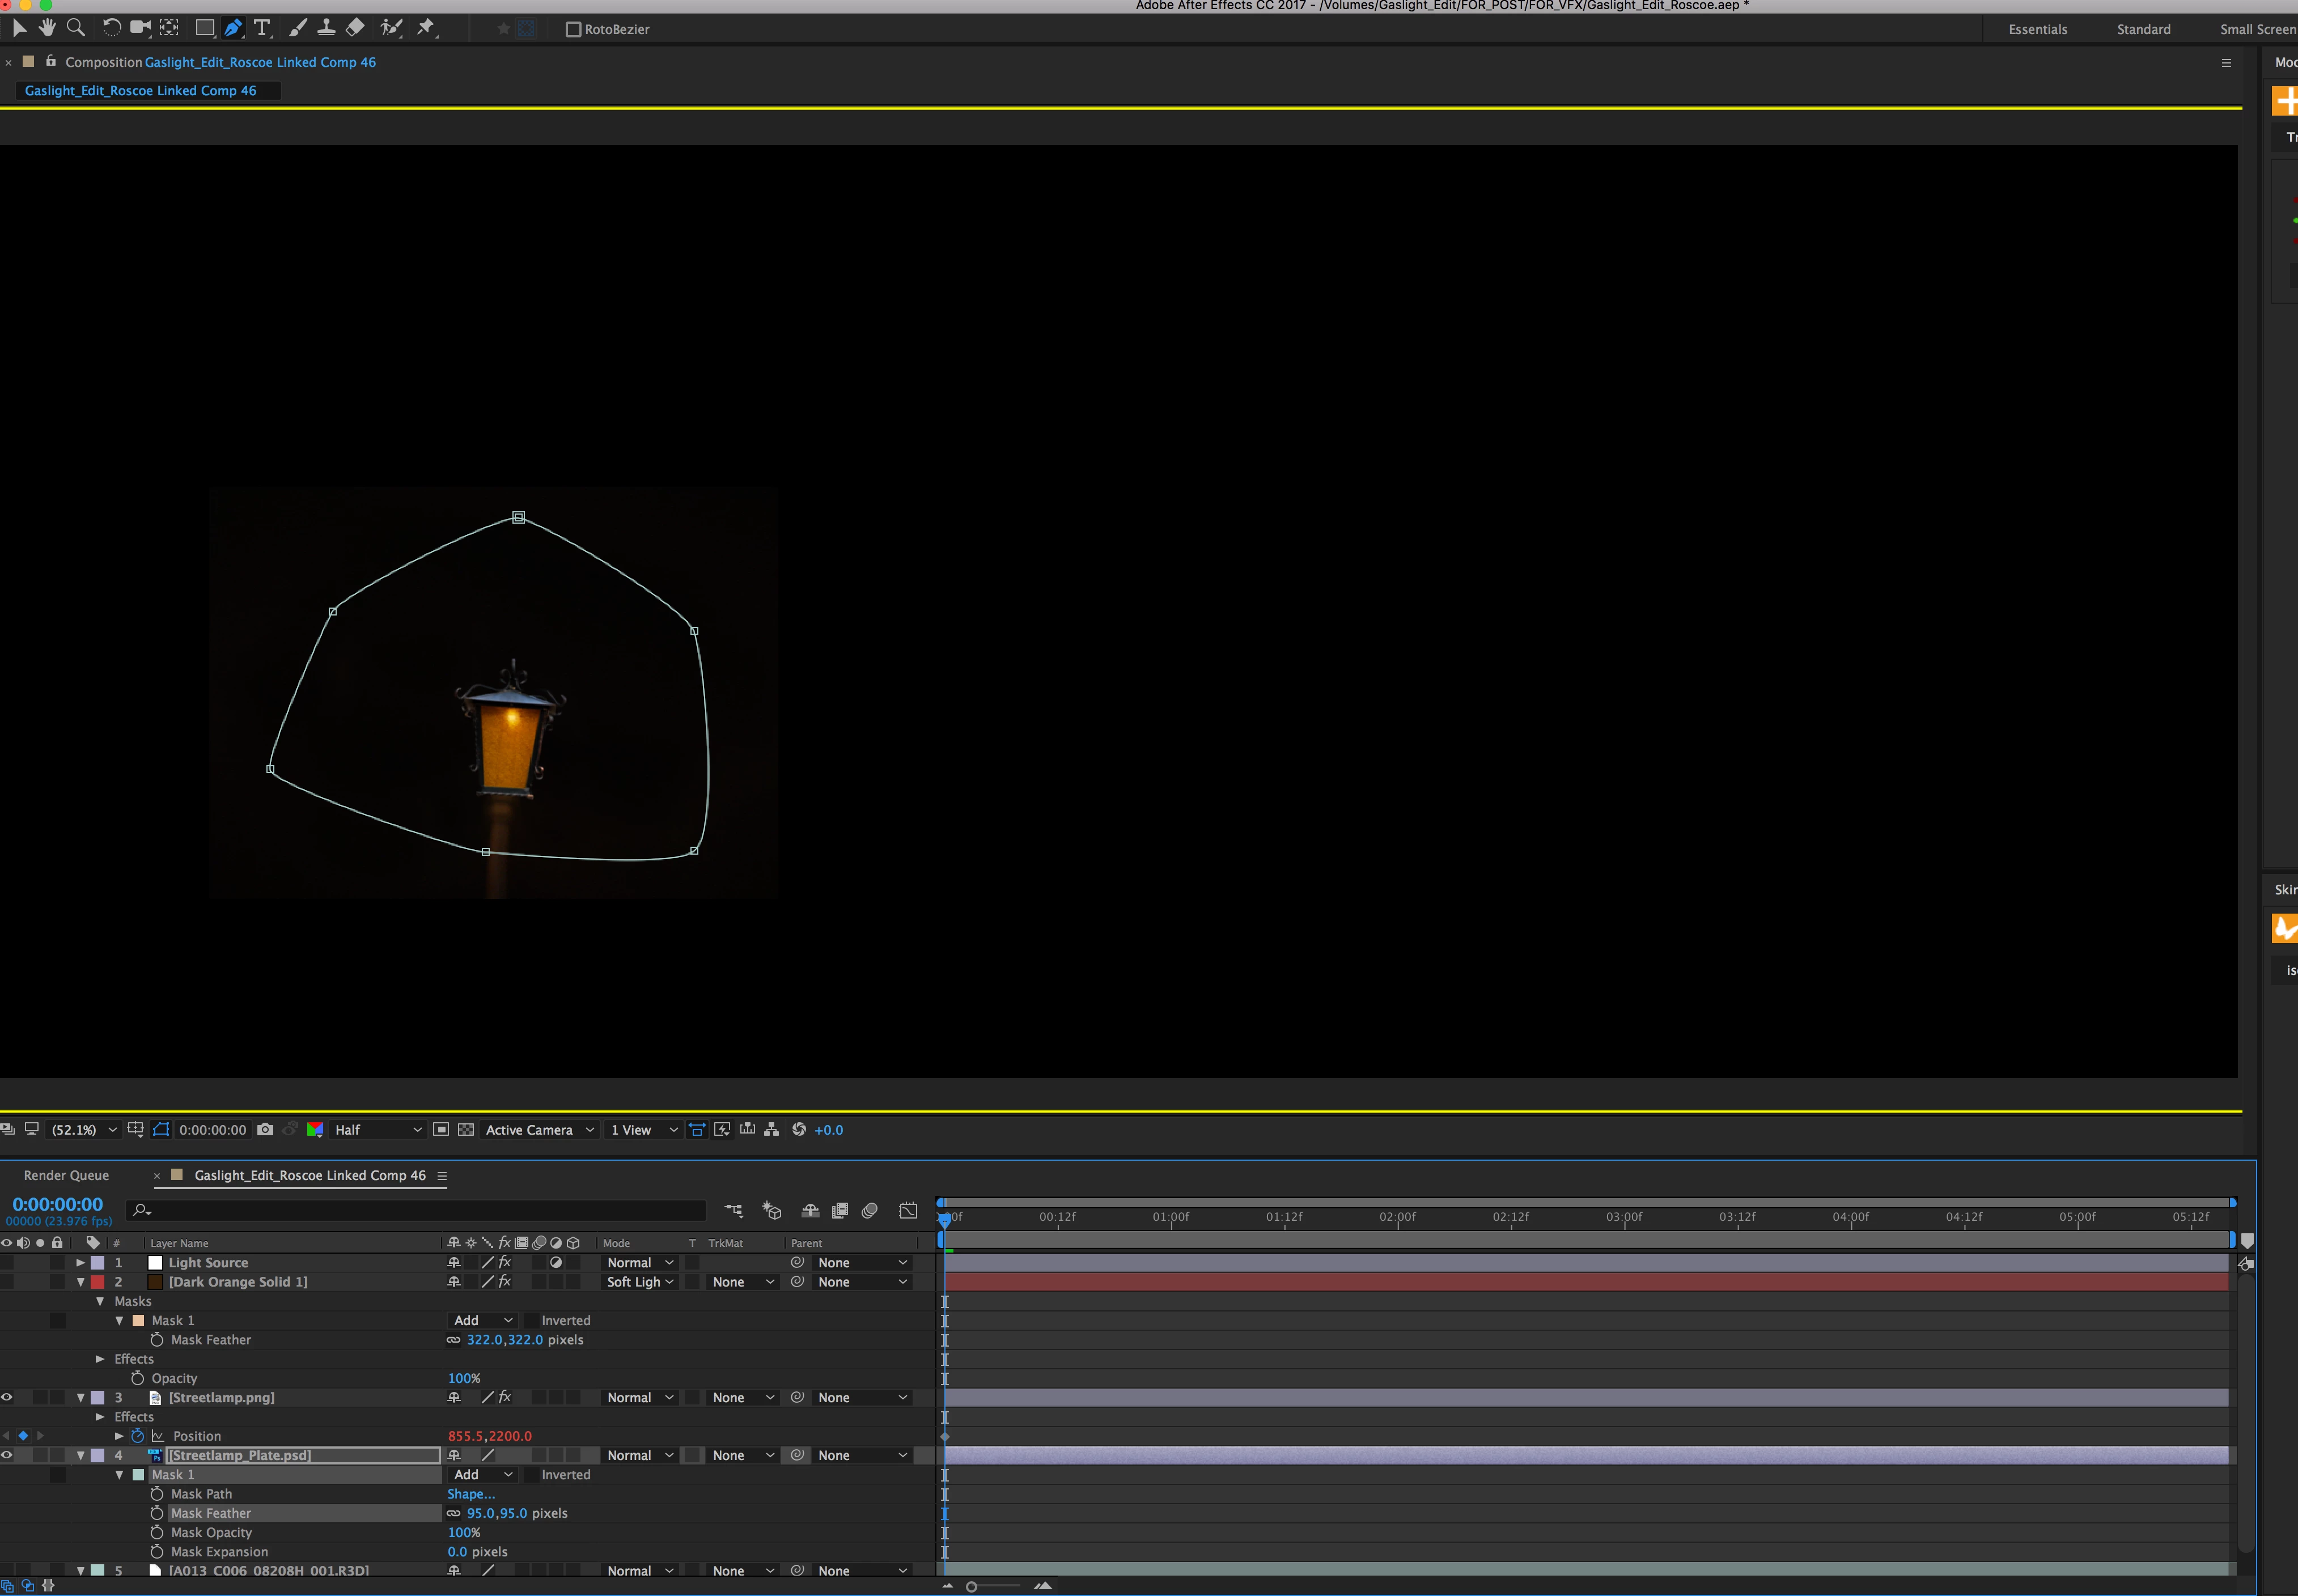
Task: Select the Puppet Pin tool
Action: pyautogui.click(x=426, y=28)
